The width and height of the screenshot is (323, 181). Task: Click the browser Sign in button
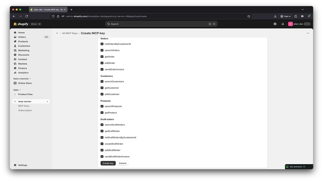285,16
